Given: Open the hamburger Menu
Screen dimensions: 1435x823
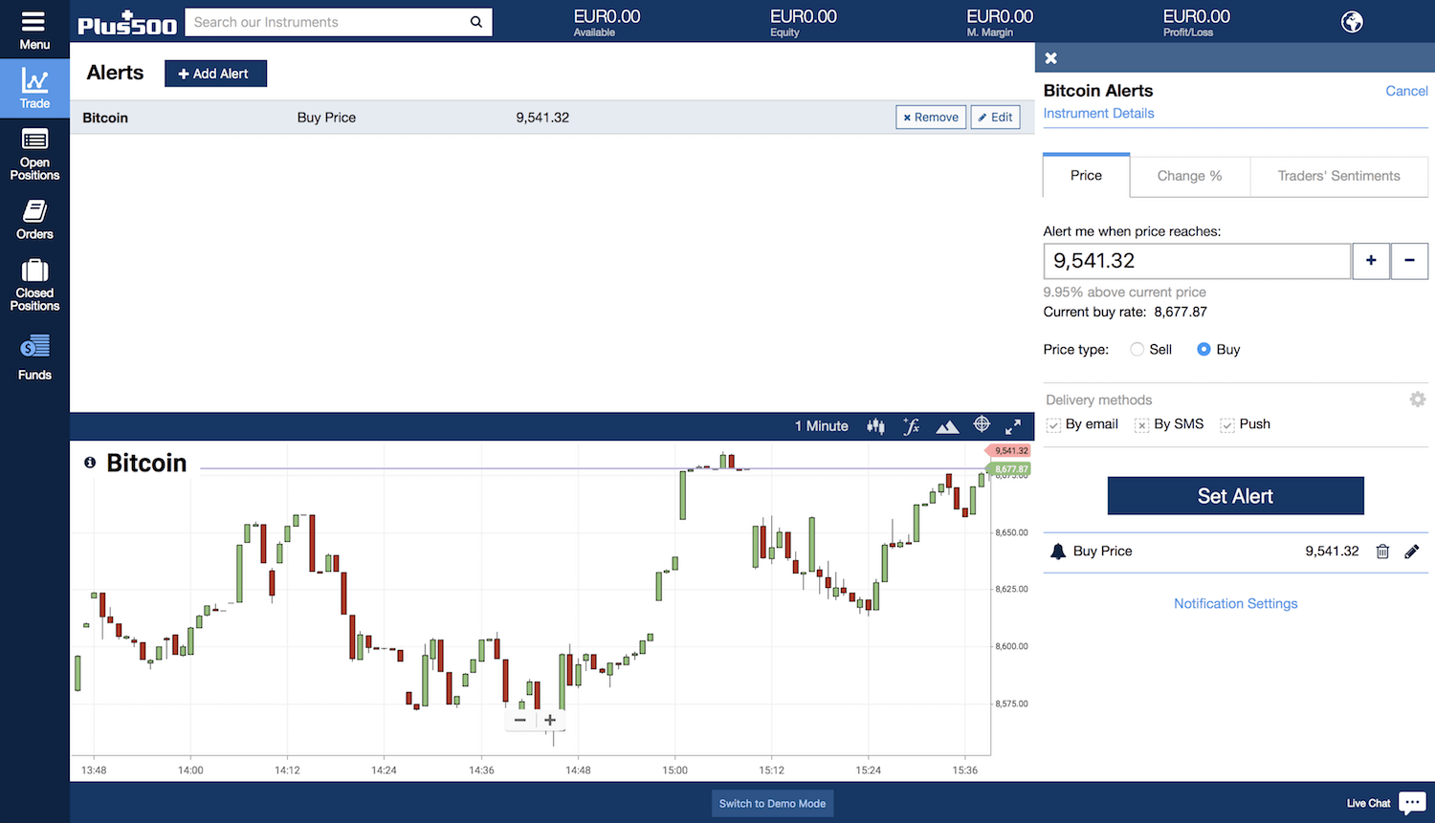Looking at the screenshot, I should click(34, 30).
